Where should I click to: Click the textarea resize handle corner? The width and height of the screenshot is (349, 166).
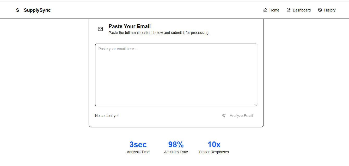point(256,105)
